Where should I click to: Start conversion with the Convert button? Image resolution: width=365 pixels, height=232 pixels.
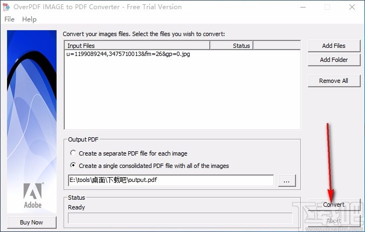[334, 205]
